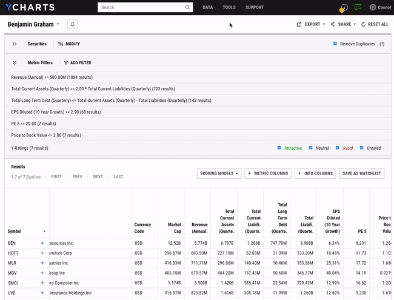
Task: Go to the Prev results page
Action: (78, 176)
